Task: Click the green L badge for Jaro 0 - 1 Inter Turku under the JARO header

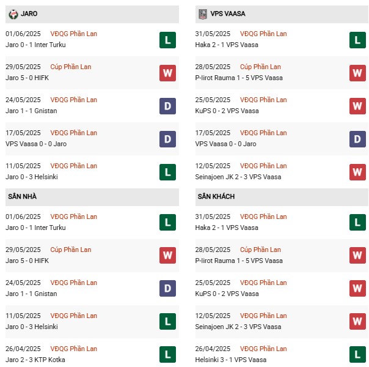Action: tap(167, 40)
